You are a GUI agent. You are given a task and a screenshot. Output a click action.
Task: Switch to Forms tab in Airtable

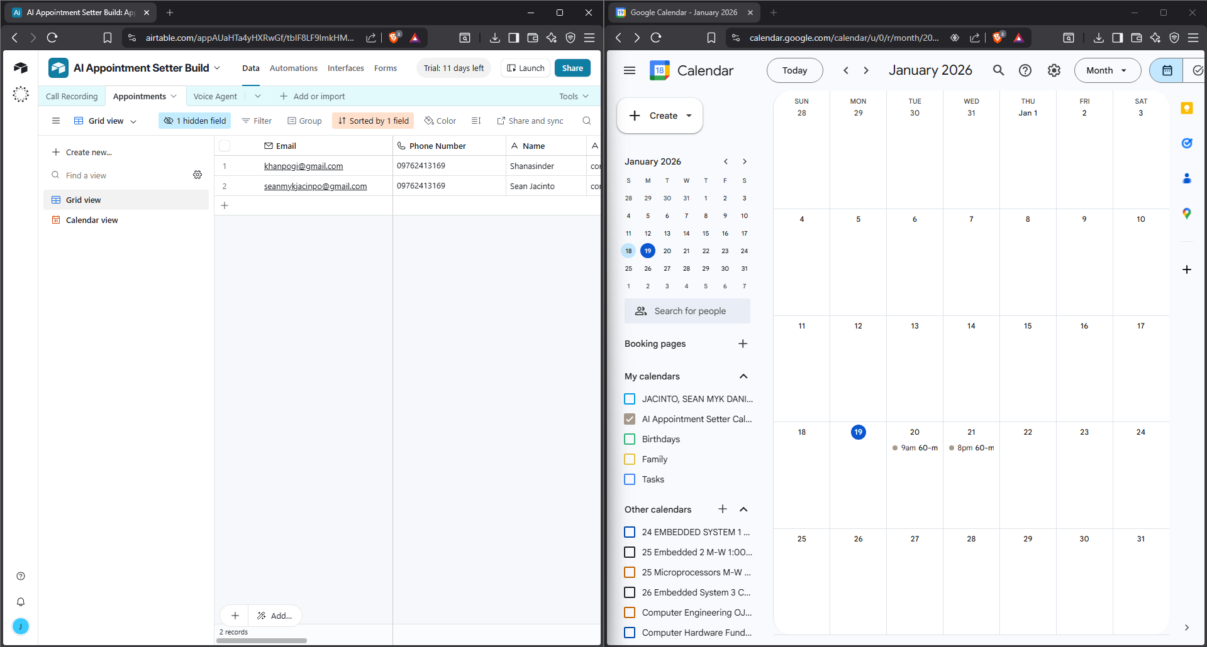click(386, 68)
